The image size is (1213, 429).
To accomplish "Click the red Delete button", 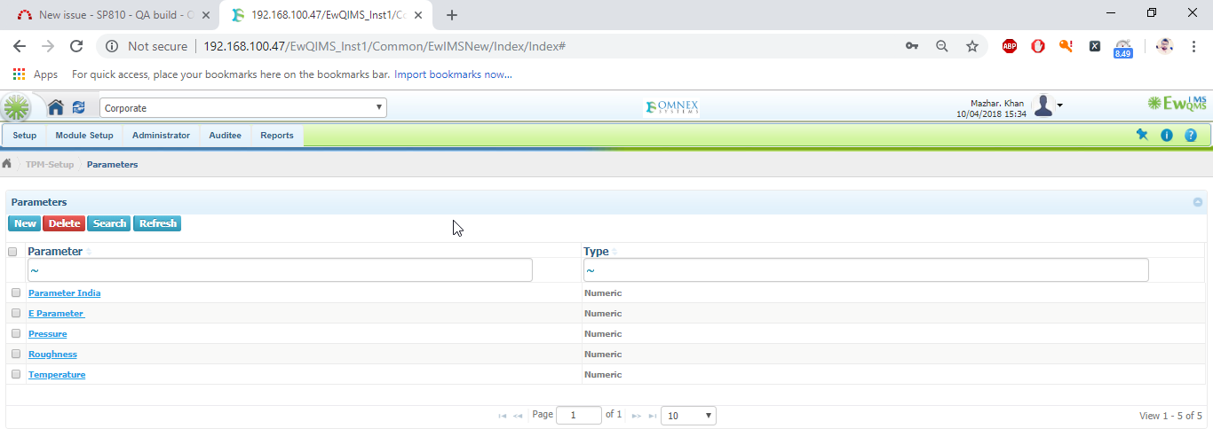I will tap(64, 223).
